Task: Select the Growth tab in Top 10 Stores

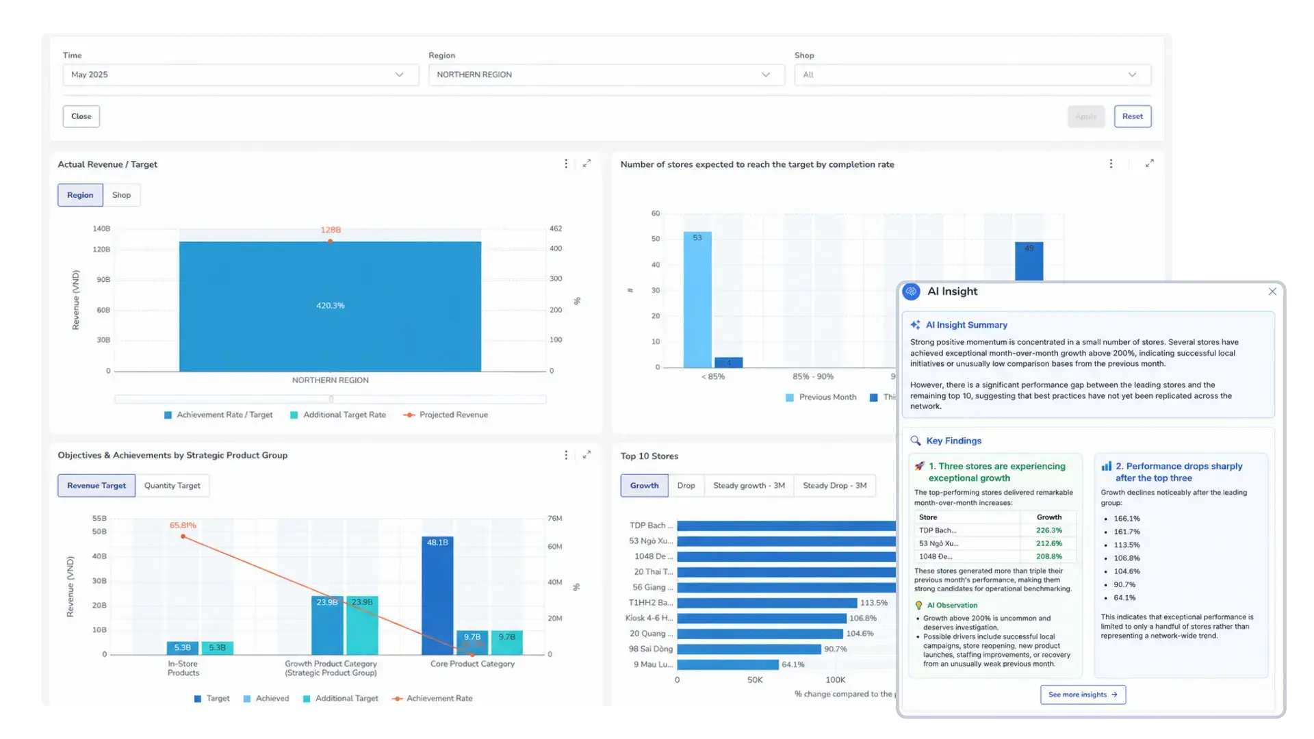Action: pyautogui.click(x=645, y=486)
